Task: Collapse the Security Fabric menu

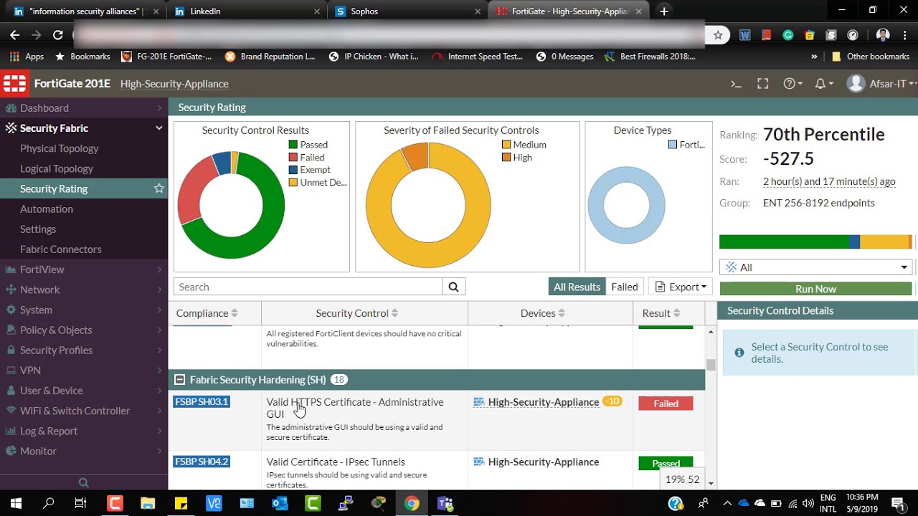Action: [84, 128]
